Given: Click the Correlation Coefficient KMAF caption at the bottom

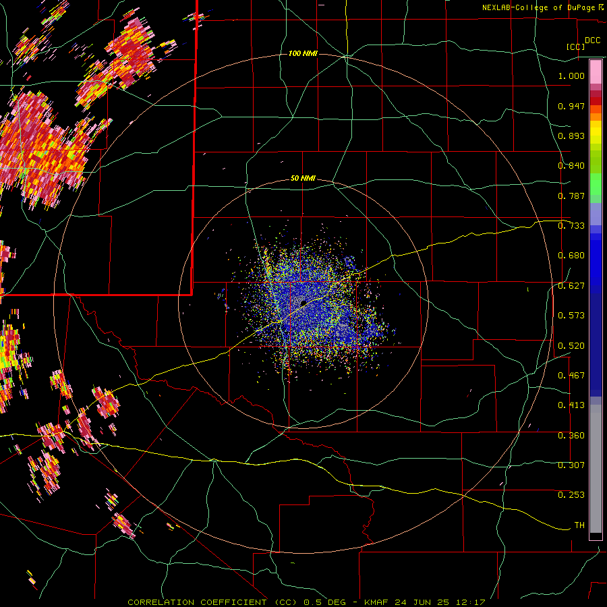Looking at the screenshot, I should (x=306, y=602).
